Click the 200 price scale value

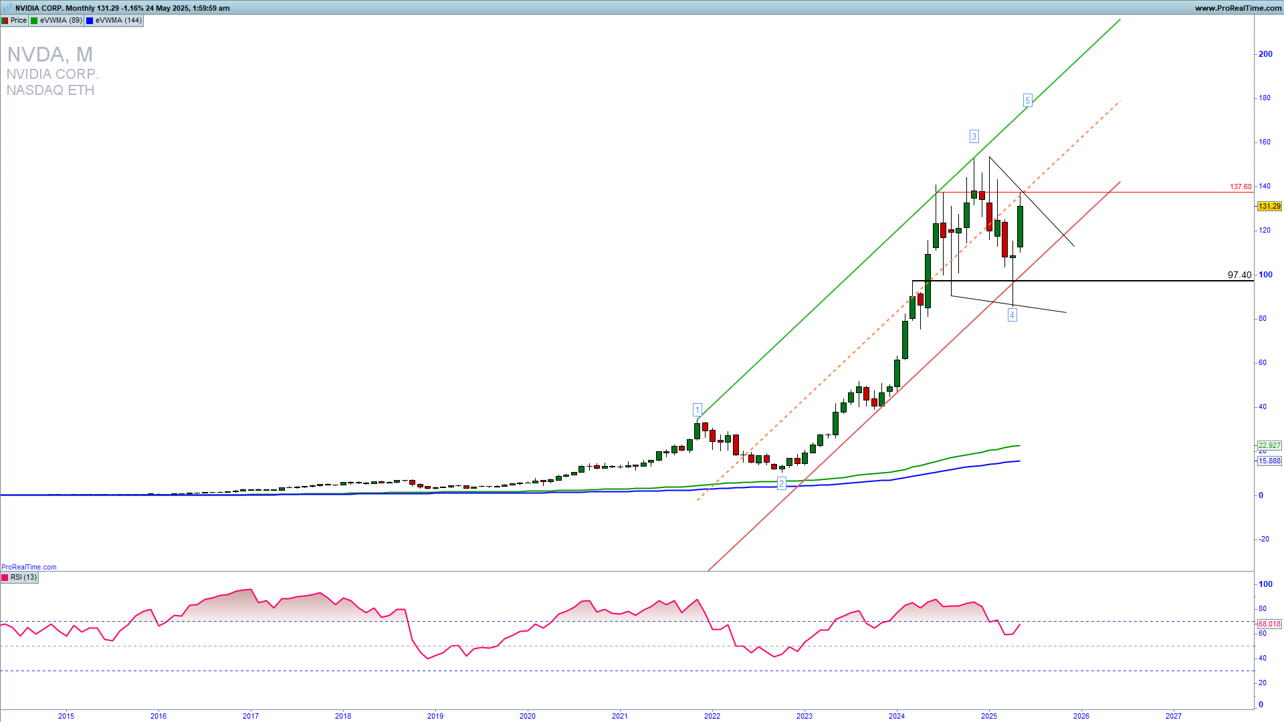1265,54
